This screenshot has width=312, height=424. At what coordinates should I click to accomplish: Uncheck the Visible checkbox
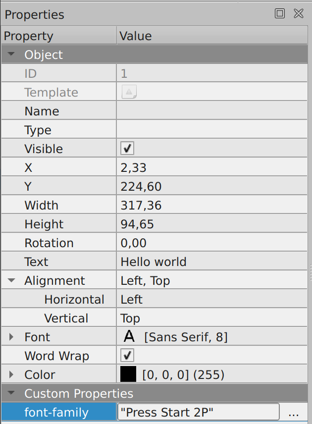[127, 148]
